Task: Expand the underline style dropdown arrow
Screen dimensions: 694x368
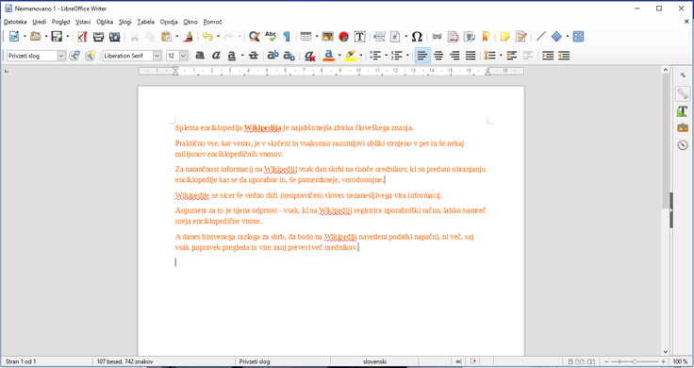Action: pos(242,56)
